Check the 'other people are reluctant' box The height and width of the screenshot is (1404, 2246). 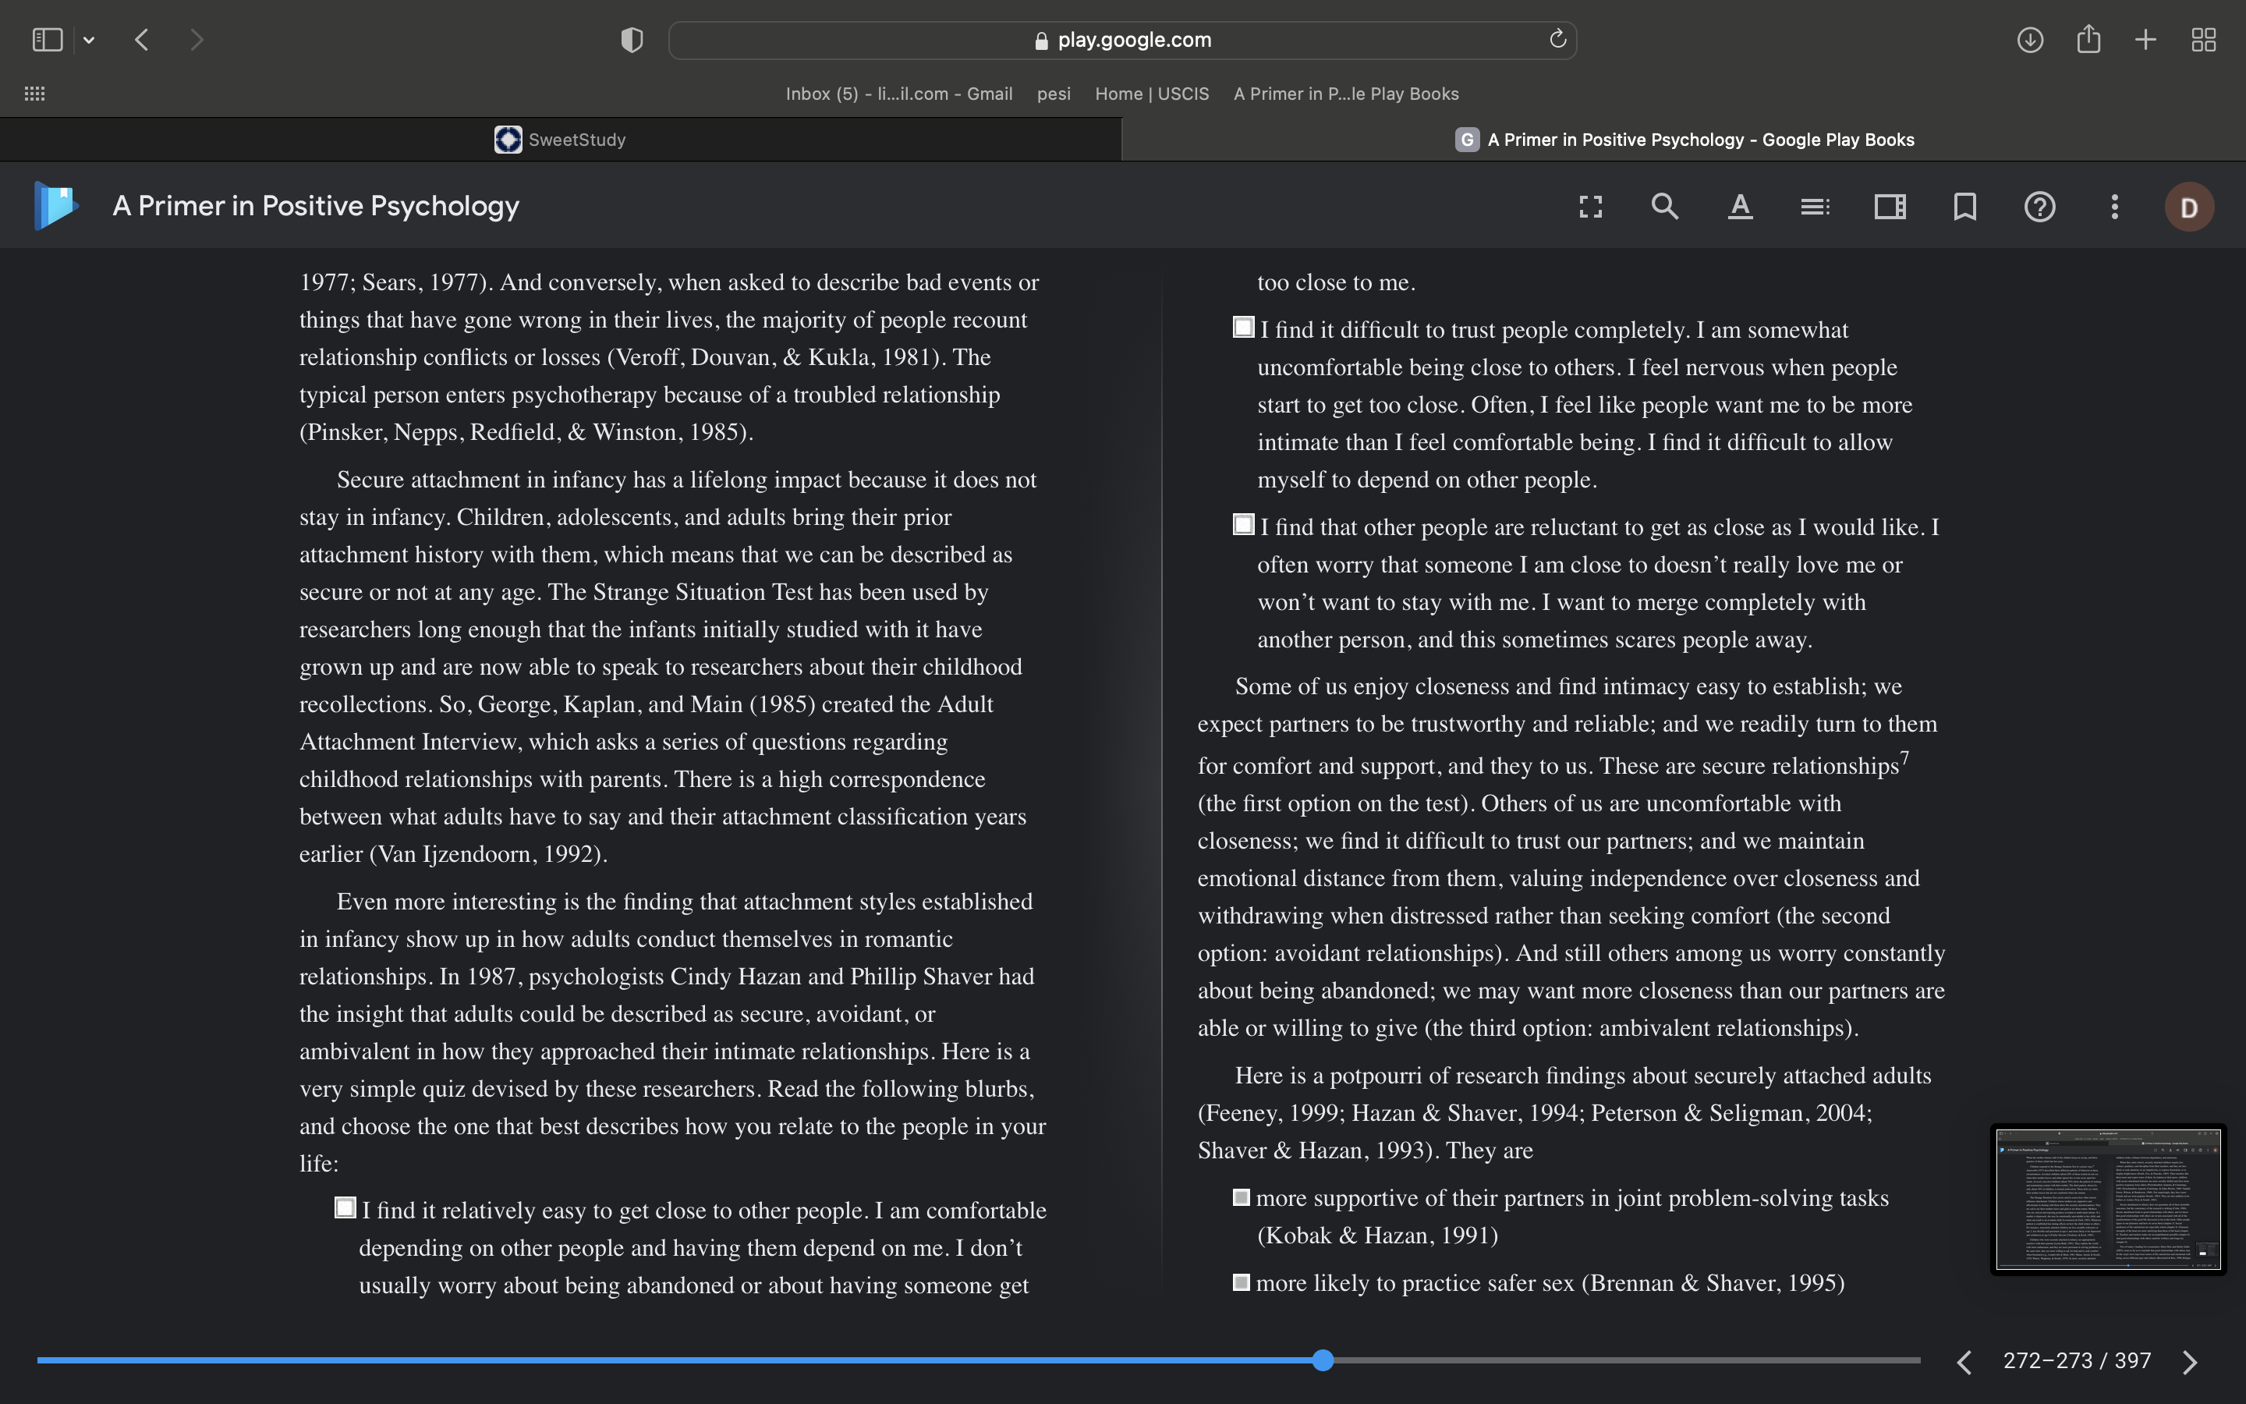tap(1244, 523)
